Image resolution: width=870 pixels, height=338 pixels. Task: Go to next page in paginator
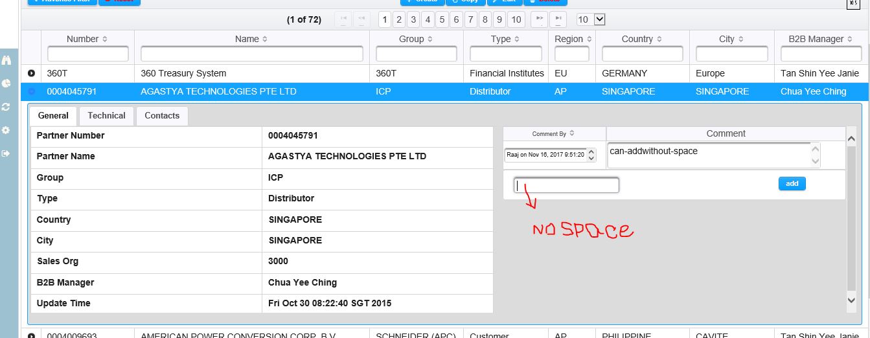click(539, 19)
